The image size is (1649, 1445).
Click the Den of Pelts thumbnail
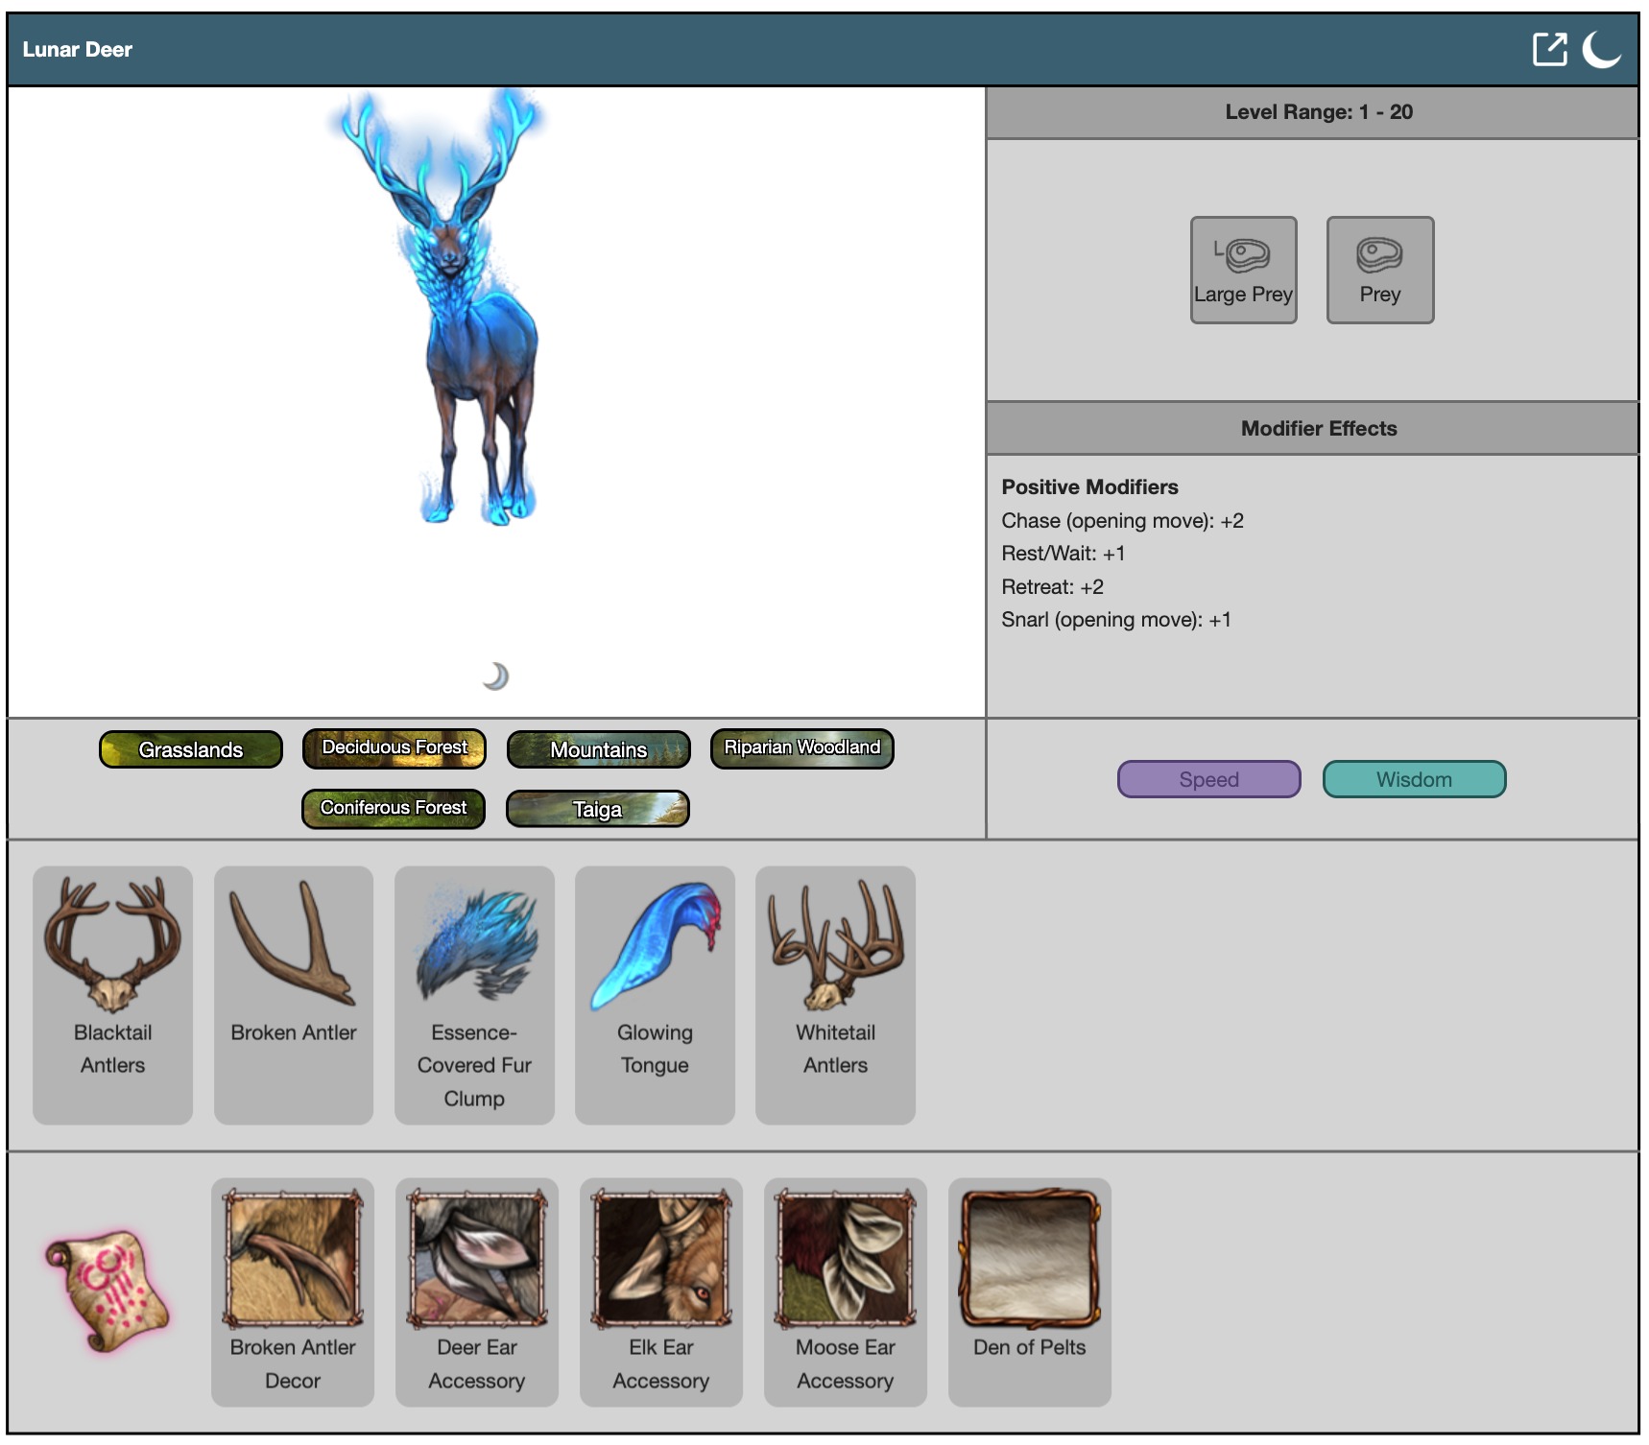(1029, 1291)
